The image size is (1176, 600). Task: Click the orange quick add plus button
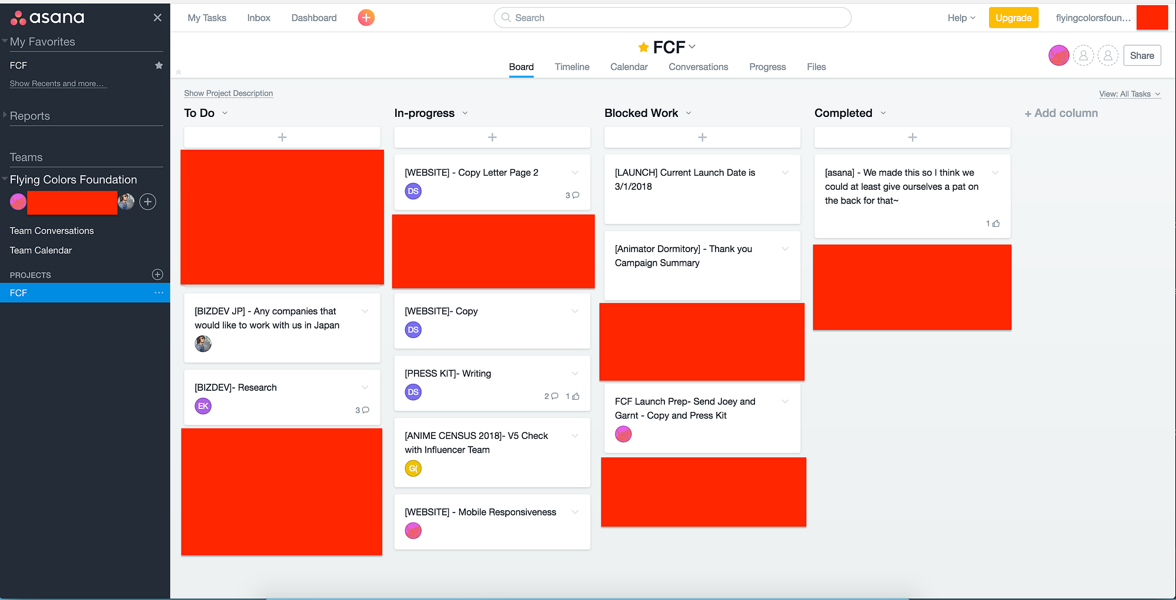point(366,18)
